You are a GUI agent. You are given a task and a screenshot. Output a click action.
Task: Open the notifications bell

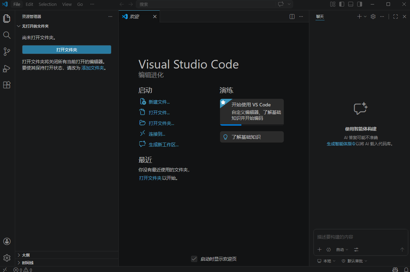tap(406, 270)
